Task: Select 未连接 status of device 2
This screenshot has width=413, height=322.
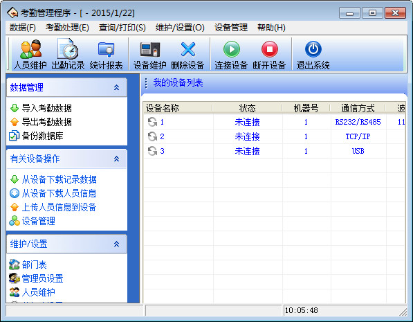Action: point(248,136)
